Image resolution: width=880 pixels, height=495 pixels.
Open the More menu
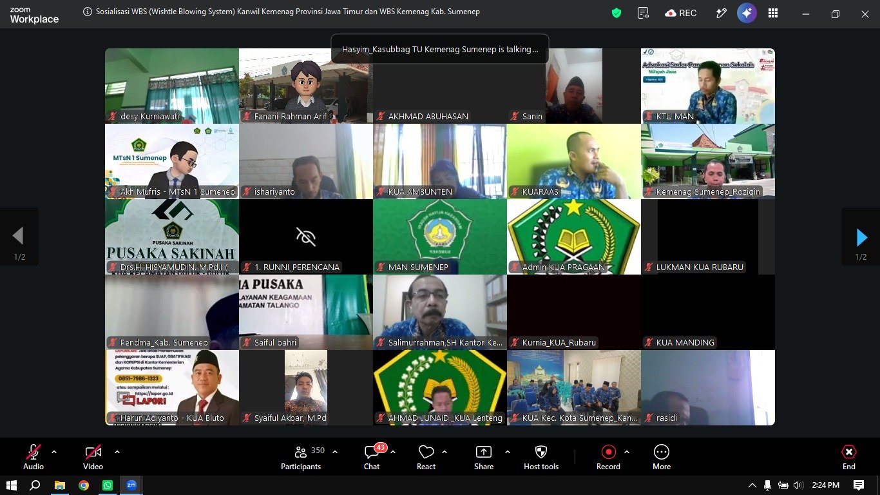[x=662, y=458]
